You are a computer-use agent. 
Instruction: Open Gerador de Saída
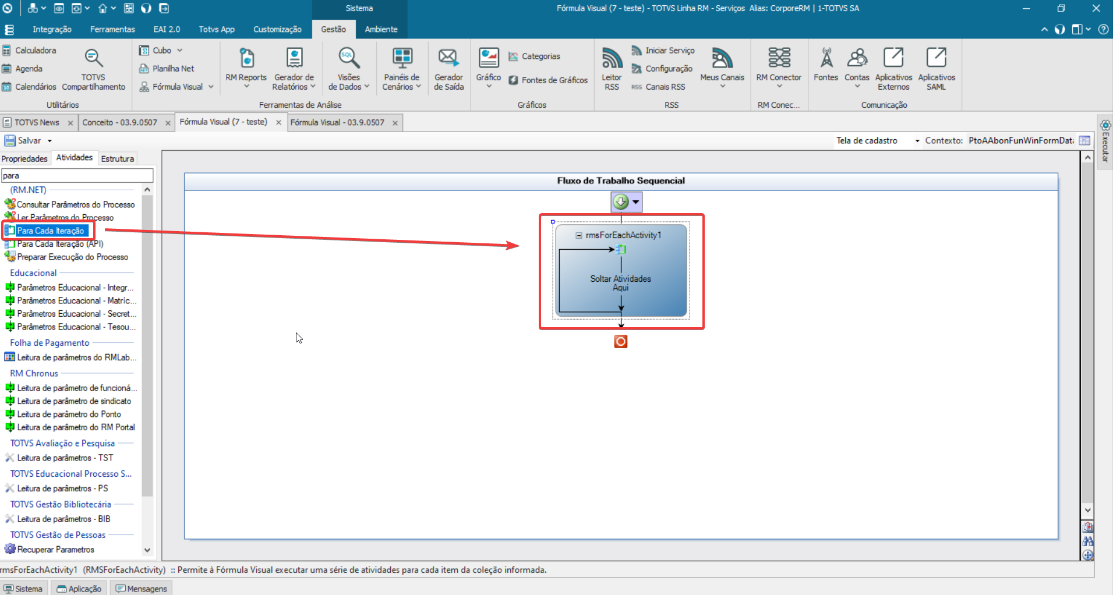point(448,69)
